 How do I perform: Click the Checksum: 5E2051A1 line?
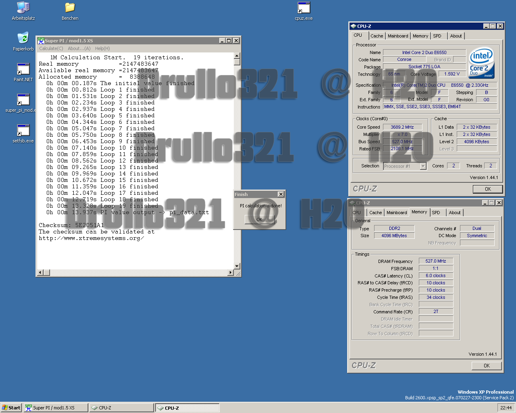(71, 225)
